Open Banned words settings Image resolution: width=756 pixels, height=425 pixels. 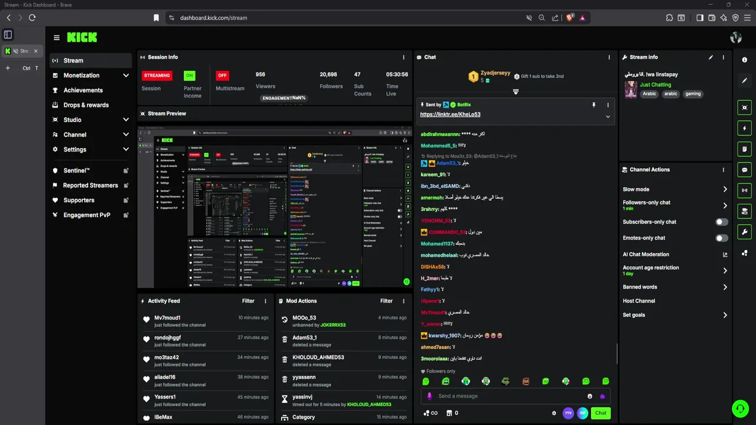point(675,287)
